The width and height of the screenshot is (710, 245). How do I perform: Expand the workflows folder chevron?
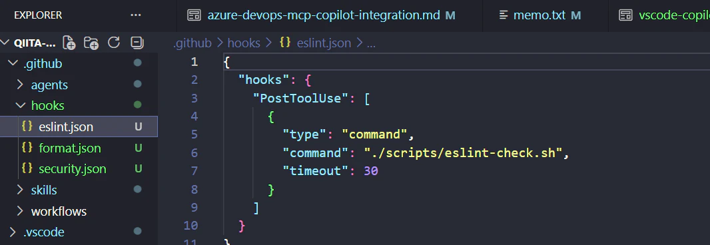[x=20, y=211]
